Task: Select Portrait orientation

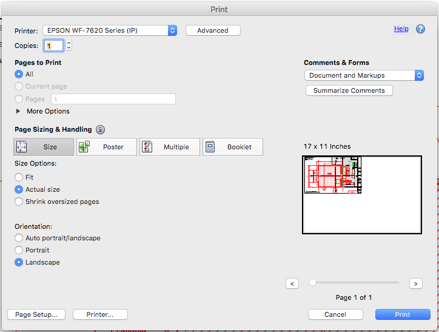Action: pos(19,250)
